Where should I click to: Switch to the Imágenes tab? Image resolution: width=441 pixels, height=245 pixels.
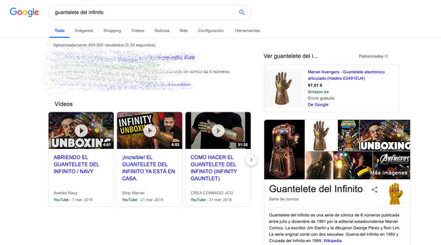click(x=84, y=30)
